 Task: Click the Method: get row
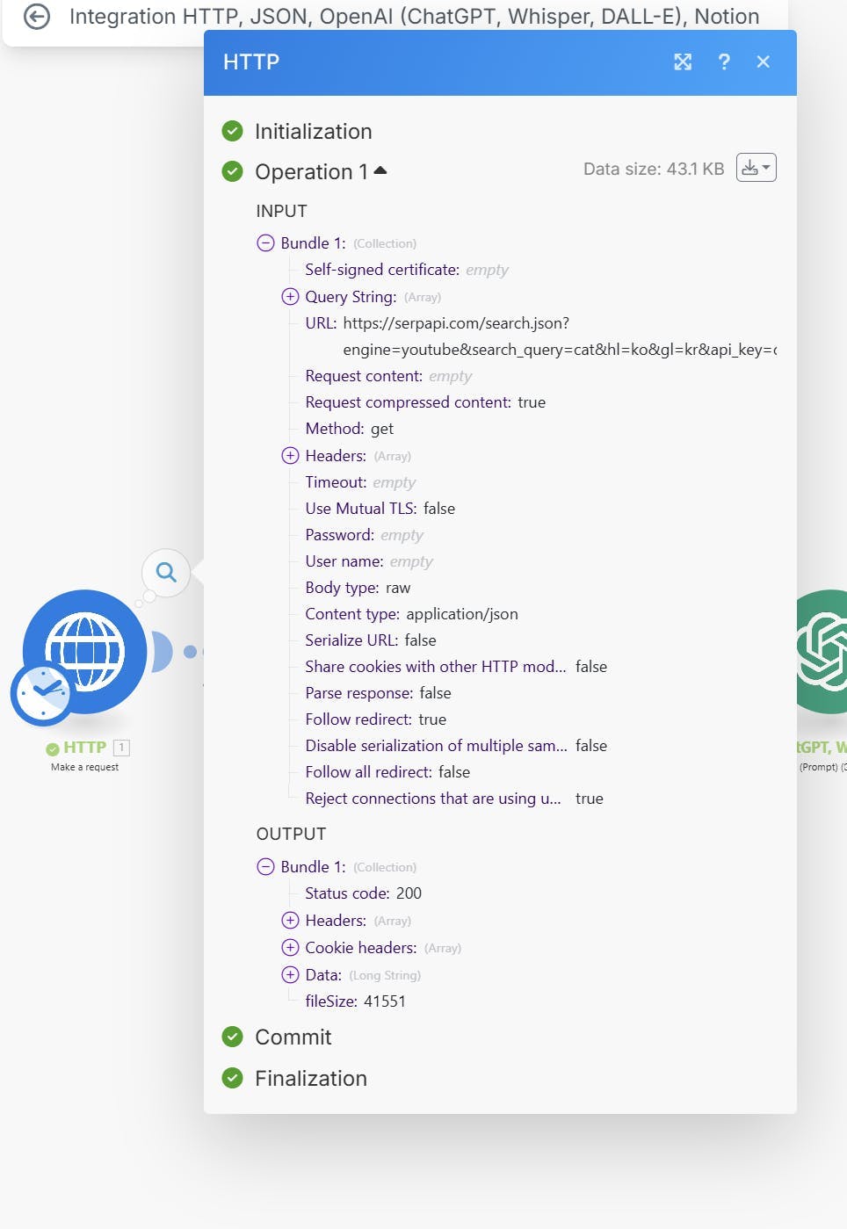click(349, 429)
